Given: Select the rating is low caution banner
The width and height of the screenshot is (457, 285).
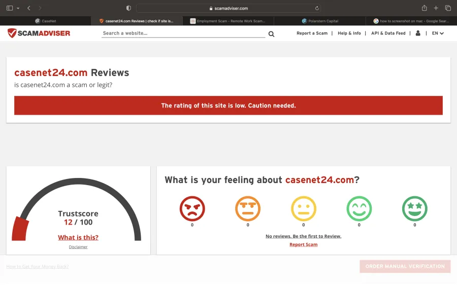Looking at the screenshot, I should (228, 105).
